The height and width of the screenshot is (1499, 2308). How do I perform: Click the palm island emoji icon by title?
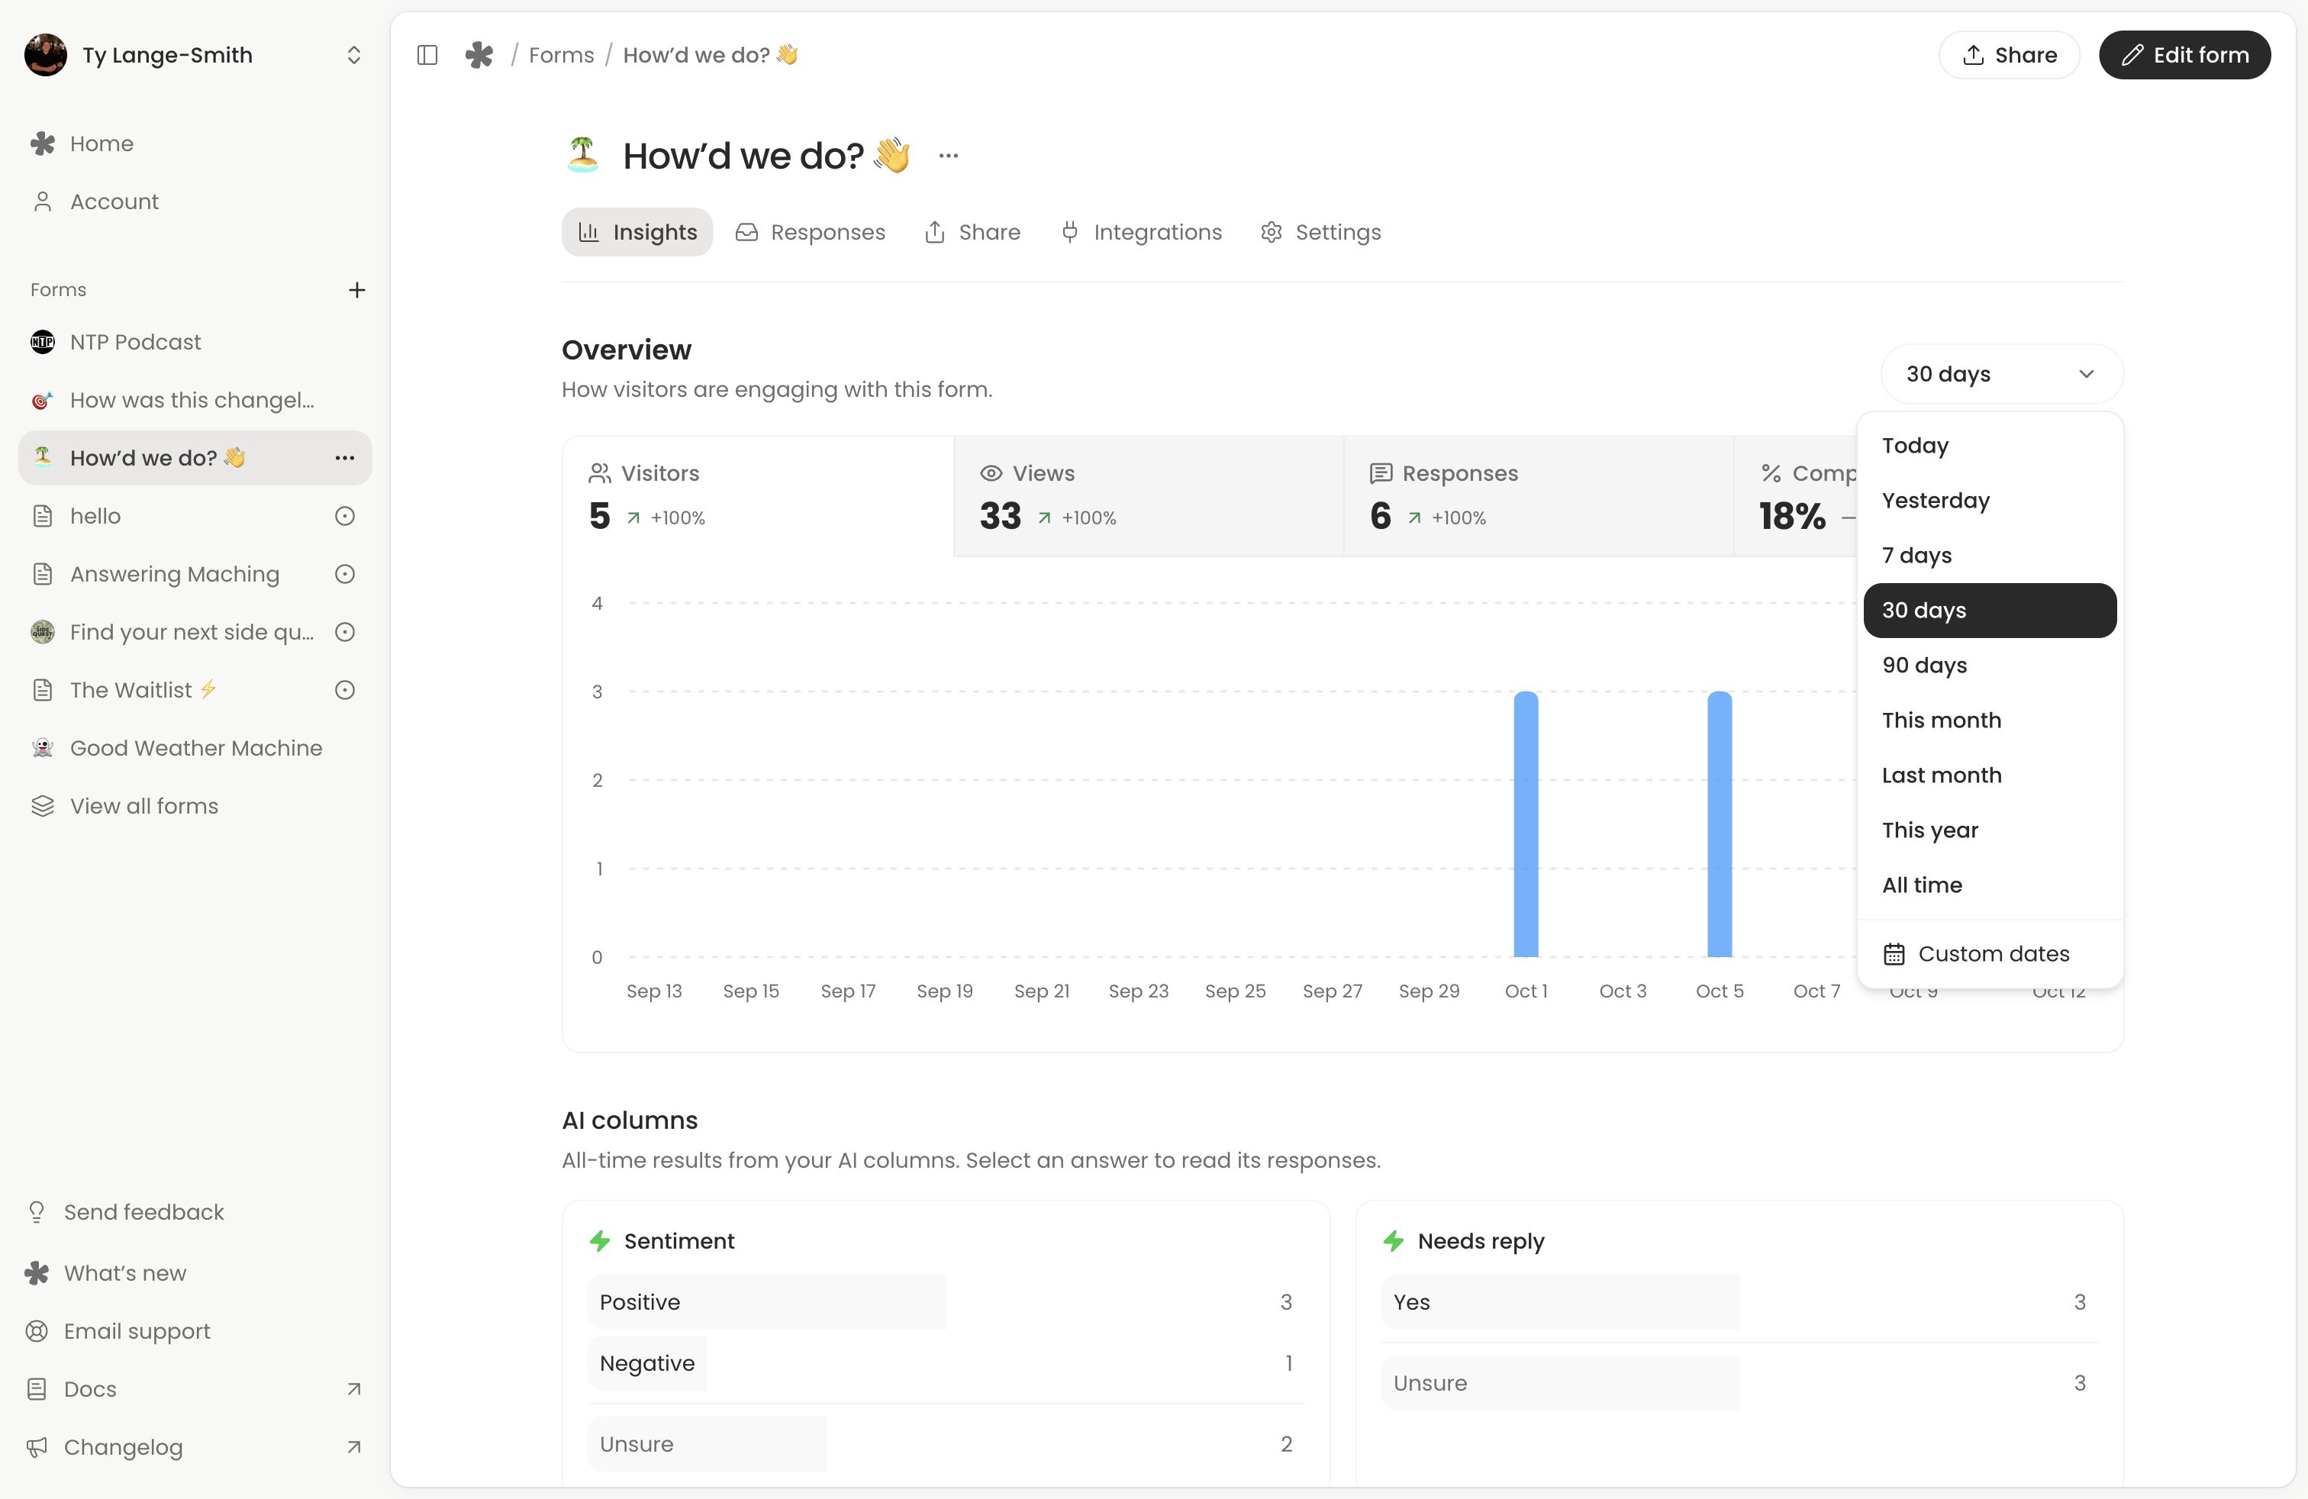coord(582,154)
